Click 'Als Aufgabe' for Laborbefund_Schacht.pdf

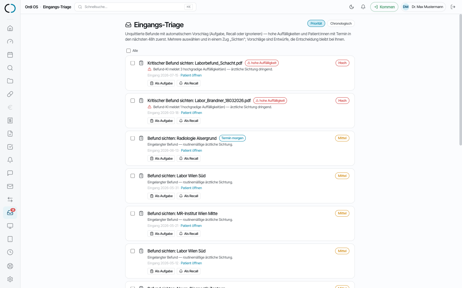[161, 83]
